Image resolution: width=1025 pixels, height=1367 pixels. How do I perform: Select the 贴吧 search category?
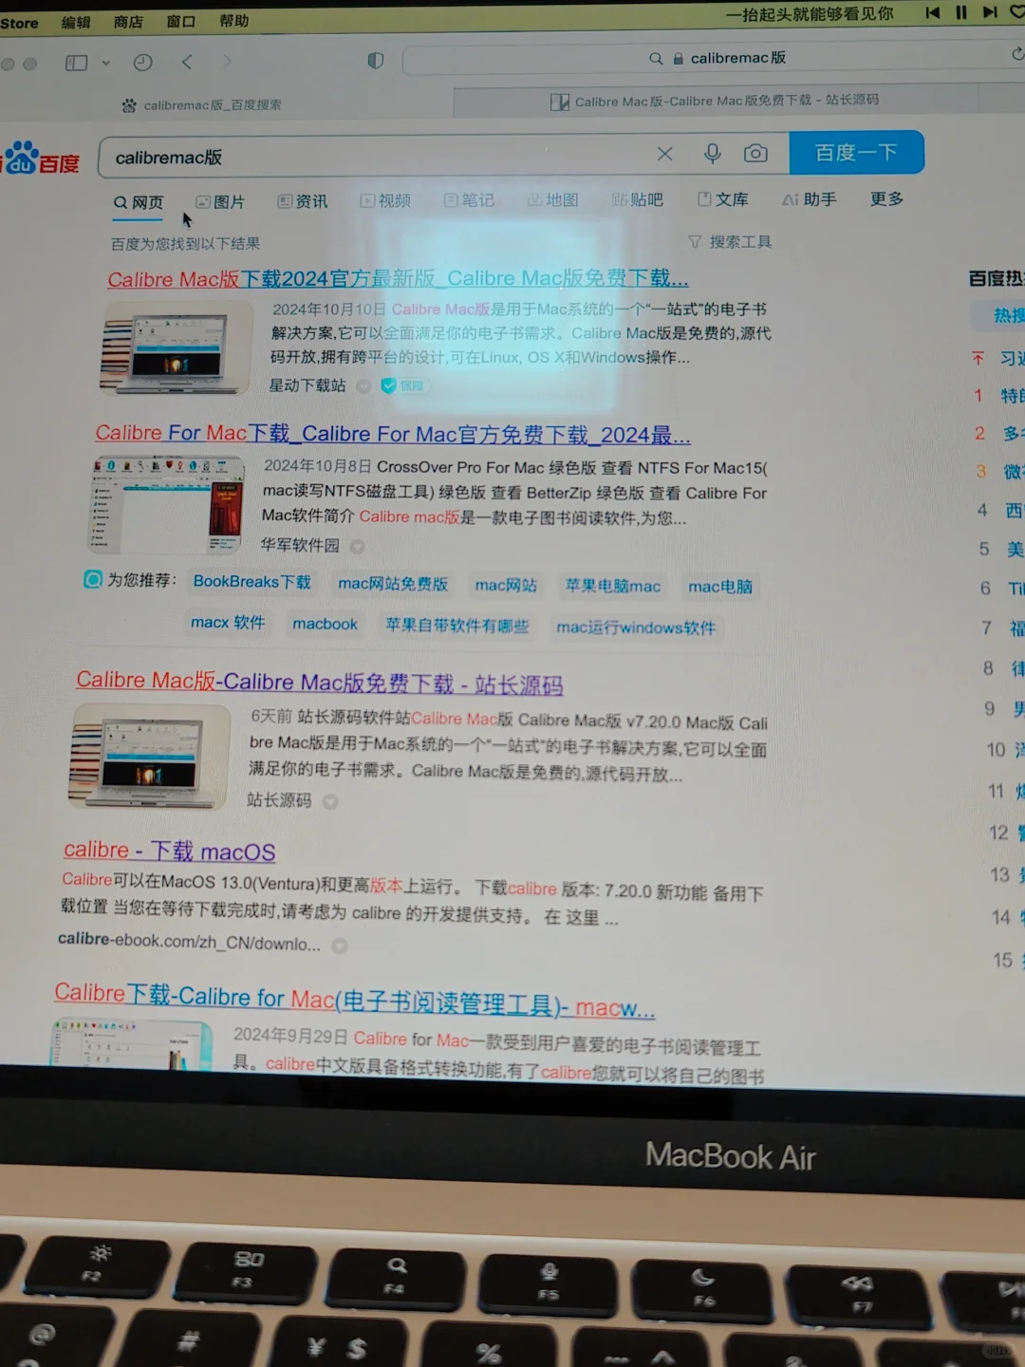coord(637,199)
